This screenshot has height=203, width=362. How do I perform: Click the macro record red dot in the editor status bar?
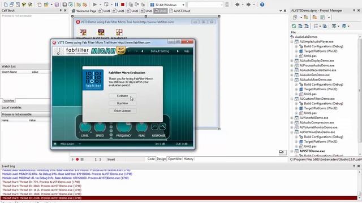click(x=77, y=159)
